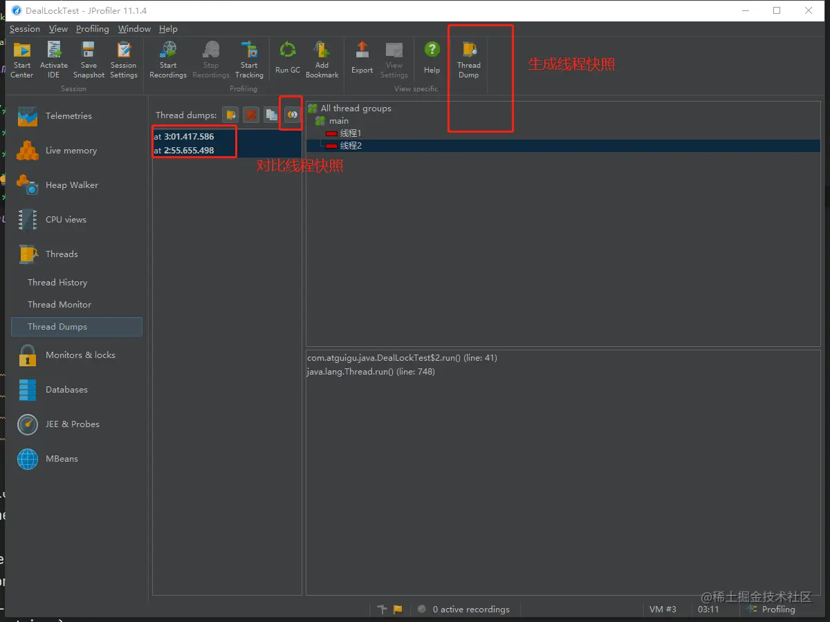
Task: Click the compare thread dumps icon
Action: coord(292,115)
